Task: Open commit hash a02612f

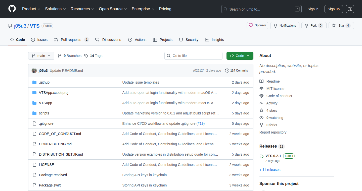Action: pyautogui.click(x=198, y=71)
